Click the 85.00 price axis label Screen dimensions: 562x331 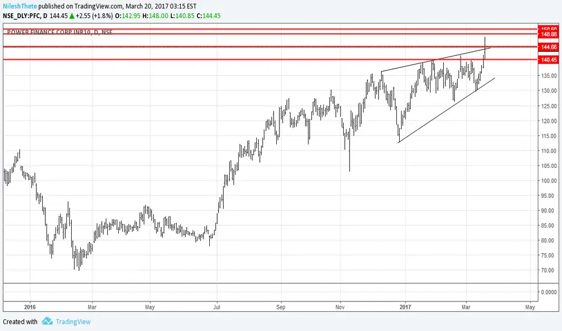coord(549,226)
